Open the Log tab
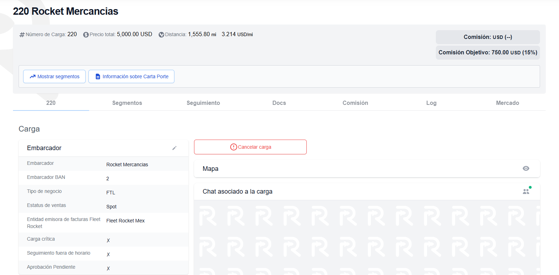This screenshot has width=559, height=275. [x=431, y=103]
